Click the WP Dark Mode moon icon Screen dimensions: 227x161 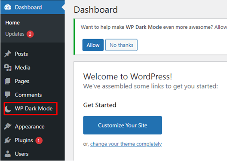pos(8,109)
